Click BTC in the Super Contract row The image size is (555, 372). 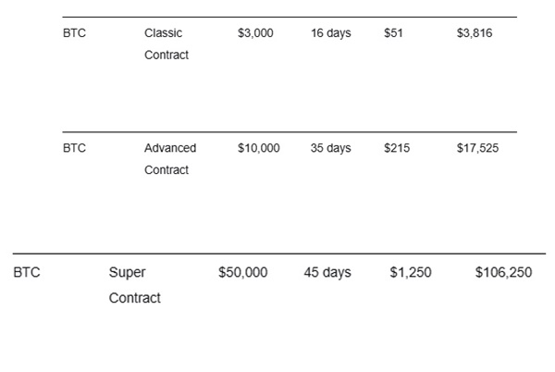click(27, 273)
